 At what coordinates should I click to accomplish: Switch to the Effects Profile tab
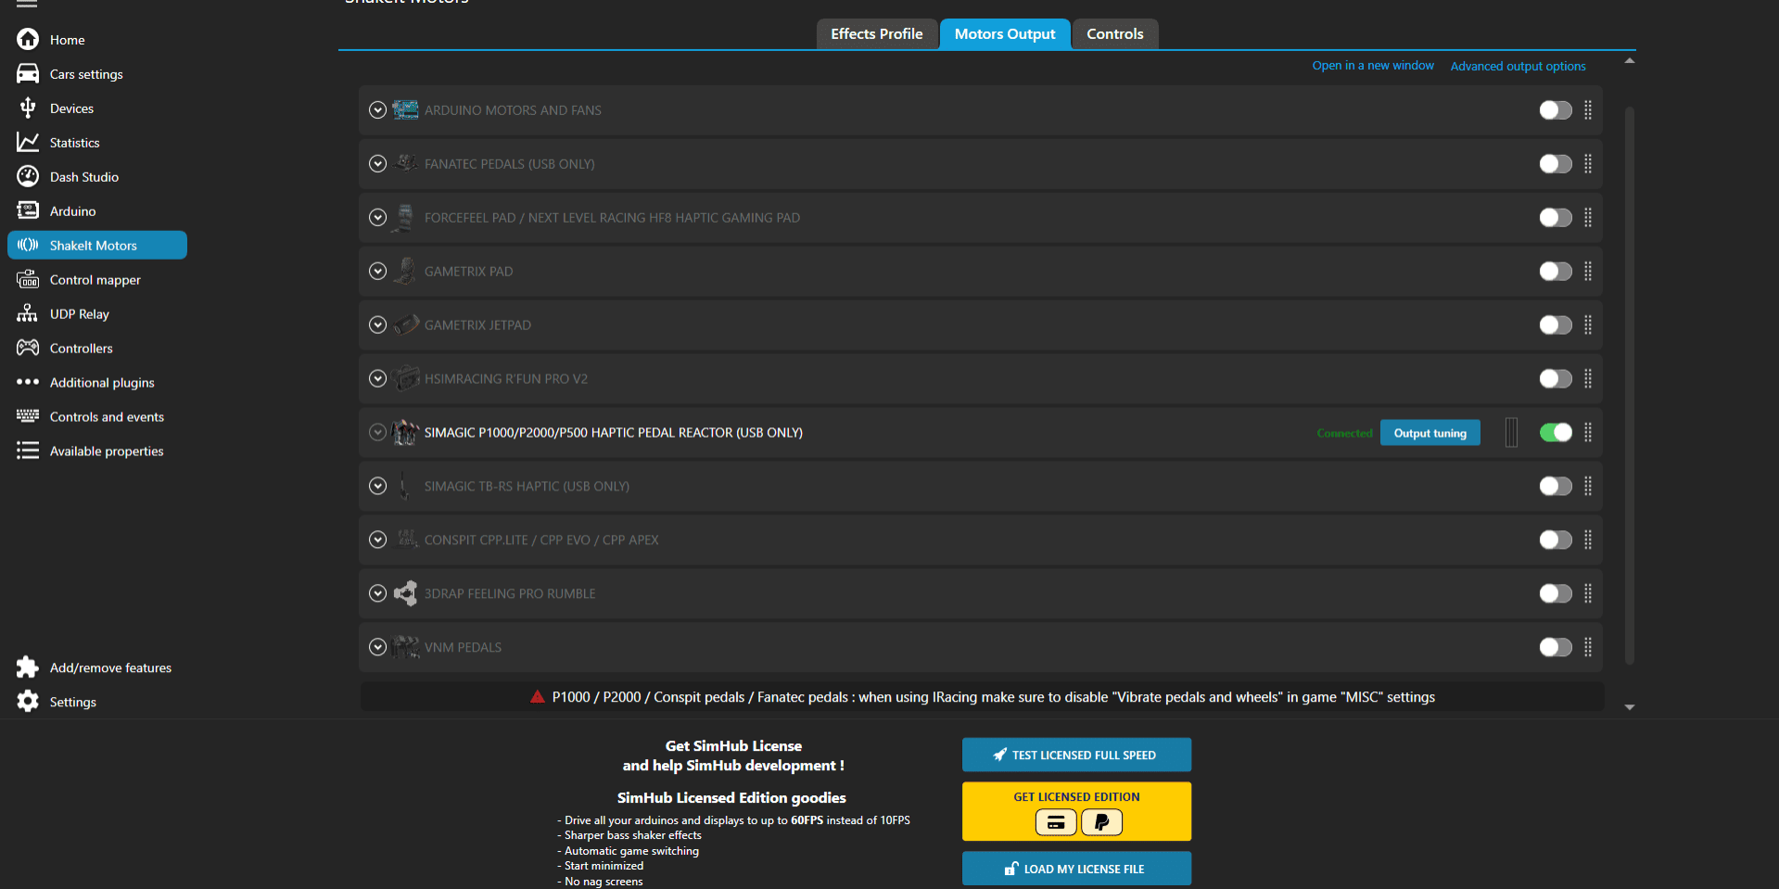point(876,34)
